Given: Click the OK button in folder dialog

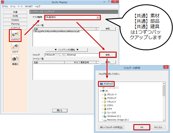Looking at the screenshot, I should (141, 127).
